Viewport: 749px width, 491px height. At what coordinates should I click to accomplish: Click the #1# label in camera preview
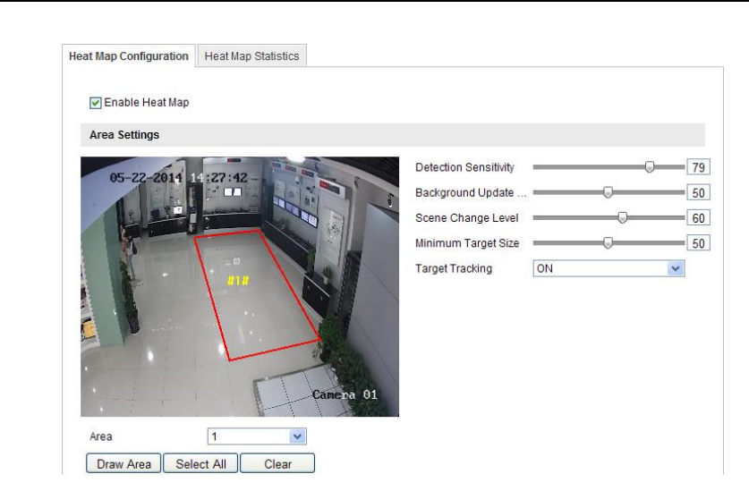(x=238, y=280)
